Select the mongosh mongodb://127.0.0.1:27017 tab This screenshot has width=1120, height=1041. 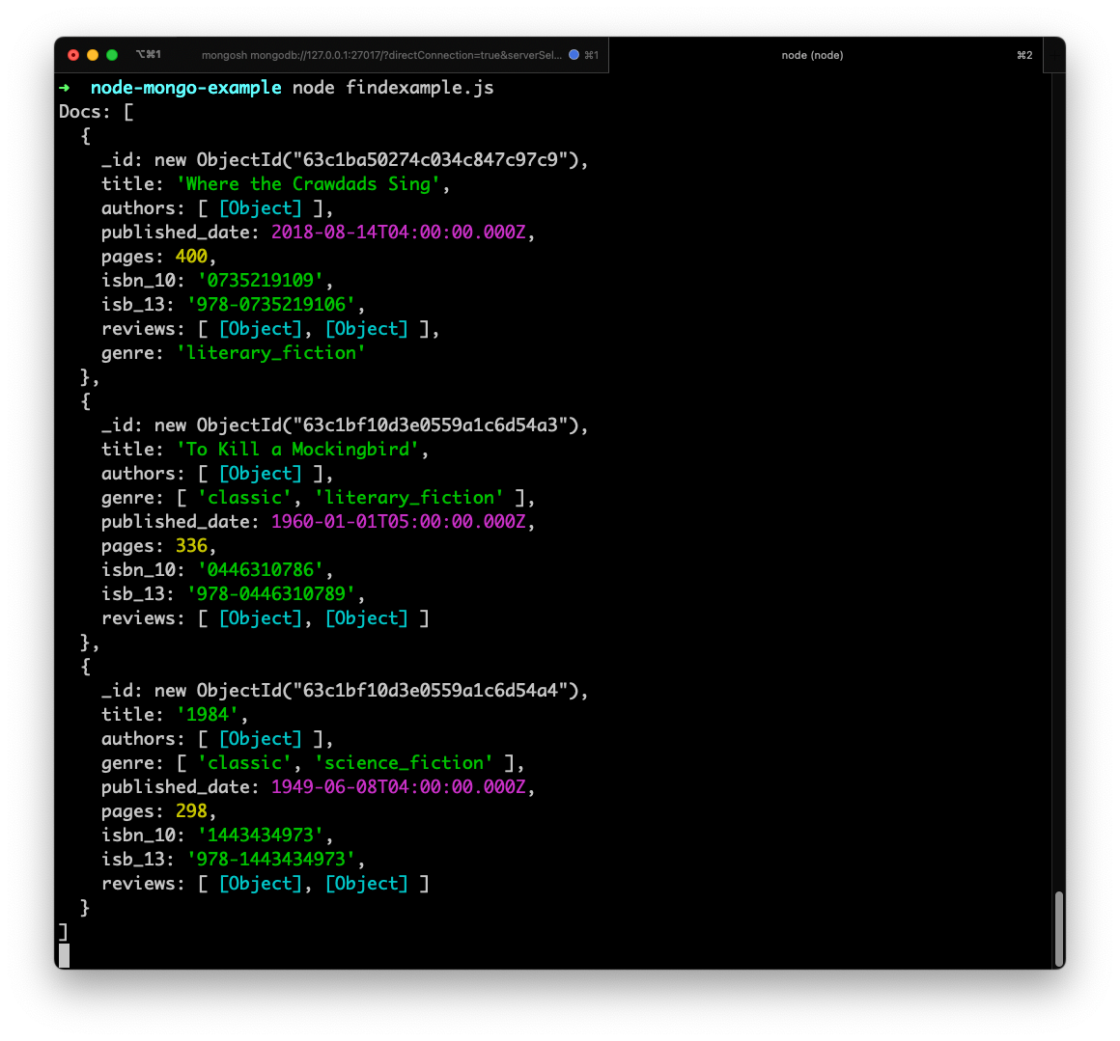point(381,55)
